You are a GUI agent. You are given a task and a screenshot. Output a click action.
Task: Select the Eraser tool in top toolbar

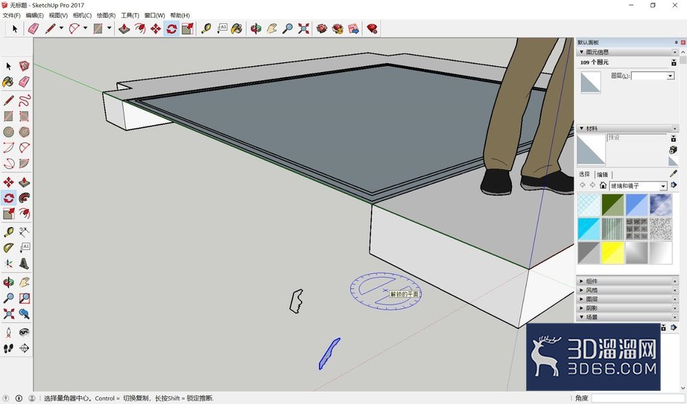[x=34, y=29]
